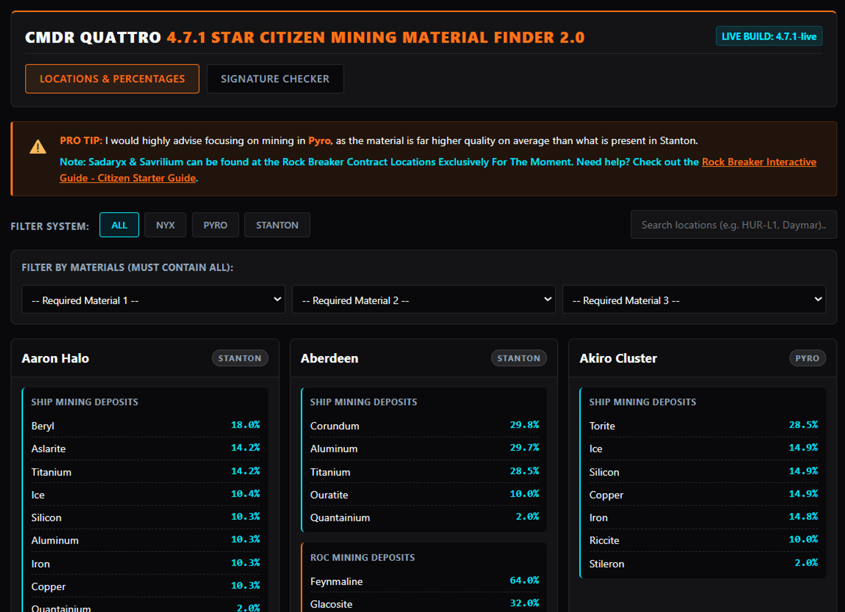Select the STANTON system filter
Viewport: 845px width, 612px height.
[x=277, y=225]
